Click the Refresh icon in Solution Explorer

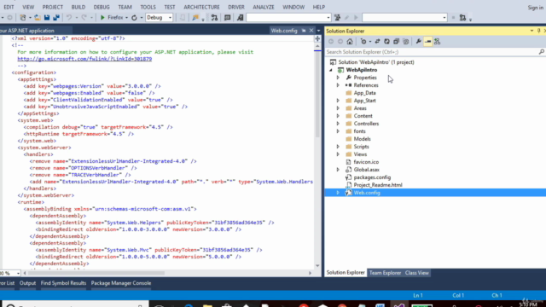tap(386, 42)
